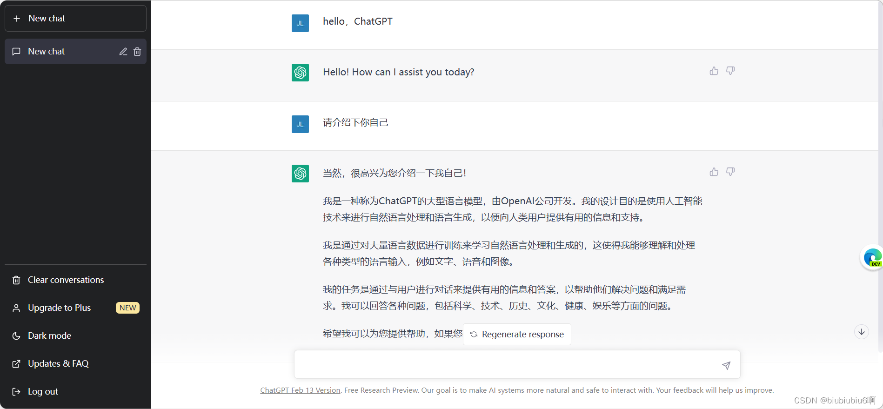Thumbs down the 'Hello! How can I assist' reply
This screenshot has height=409, width=883.
click(x=730, y=71)
